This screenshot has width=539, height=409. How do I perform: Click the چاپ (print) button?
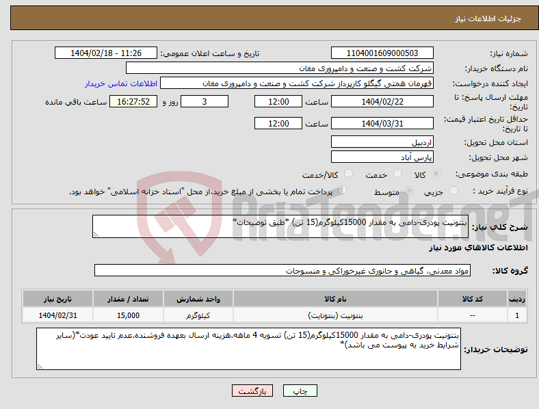coord(300,391)
